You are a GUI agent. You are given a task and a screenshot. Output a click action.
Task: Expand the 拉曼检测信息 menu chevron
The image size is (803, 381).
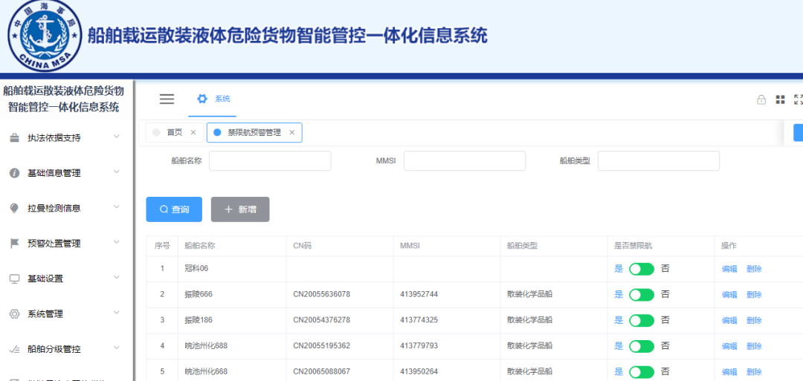pyautogui.click(x=116, y=207)
